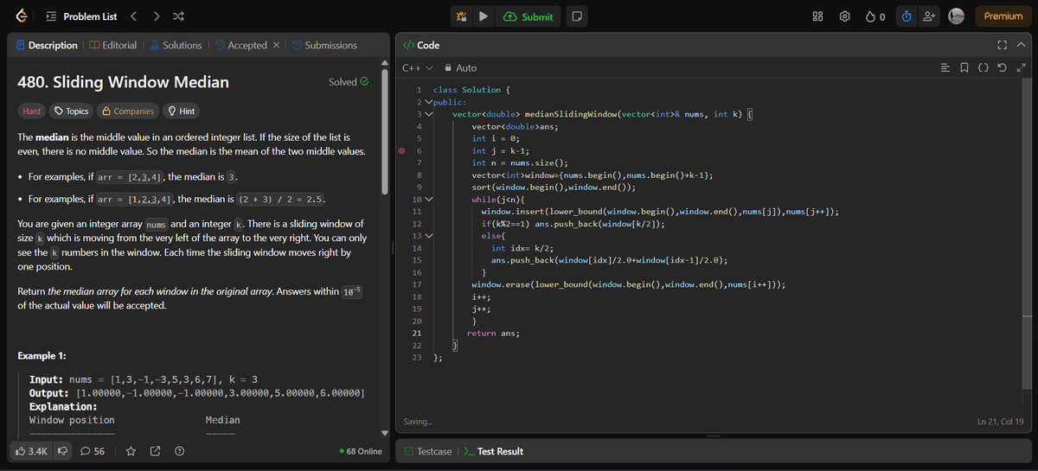Open the 56 comments icon

(x=93, y=451)
